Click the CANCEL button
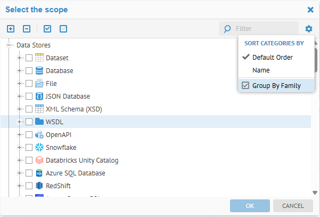This screenshot has height=217, width=320. tap(293, 206)
